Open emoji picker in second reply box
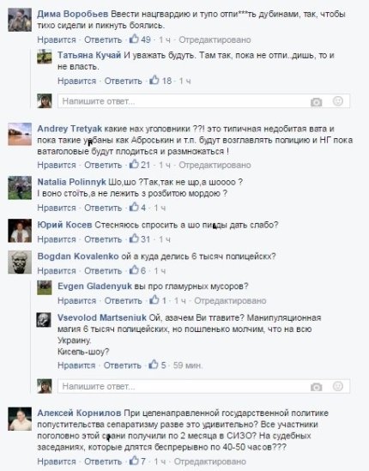 point(338,386)
